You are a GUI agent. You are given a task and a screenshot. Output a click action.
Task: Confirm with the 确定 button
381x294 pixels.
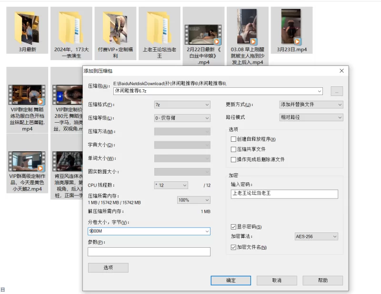231,280
